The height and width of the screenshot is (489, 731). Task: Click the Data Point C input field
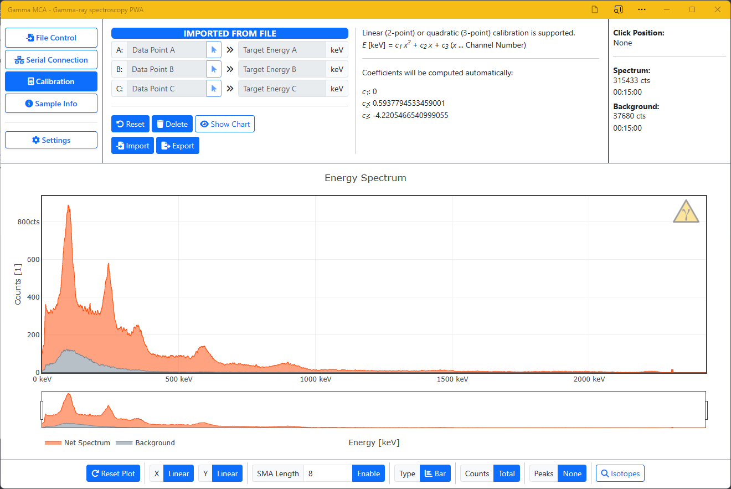pos(167,89)
